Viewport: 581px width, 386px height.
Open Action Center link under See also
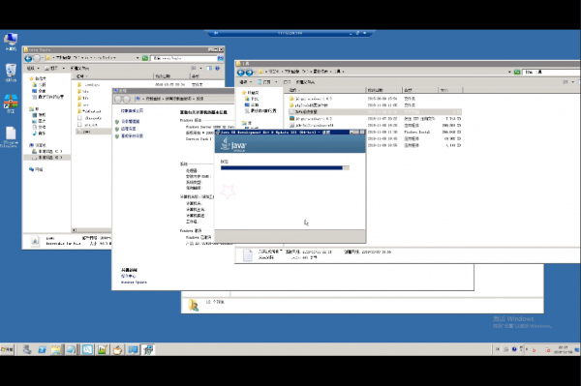128,276
